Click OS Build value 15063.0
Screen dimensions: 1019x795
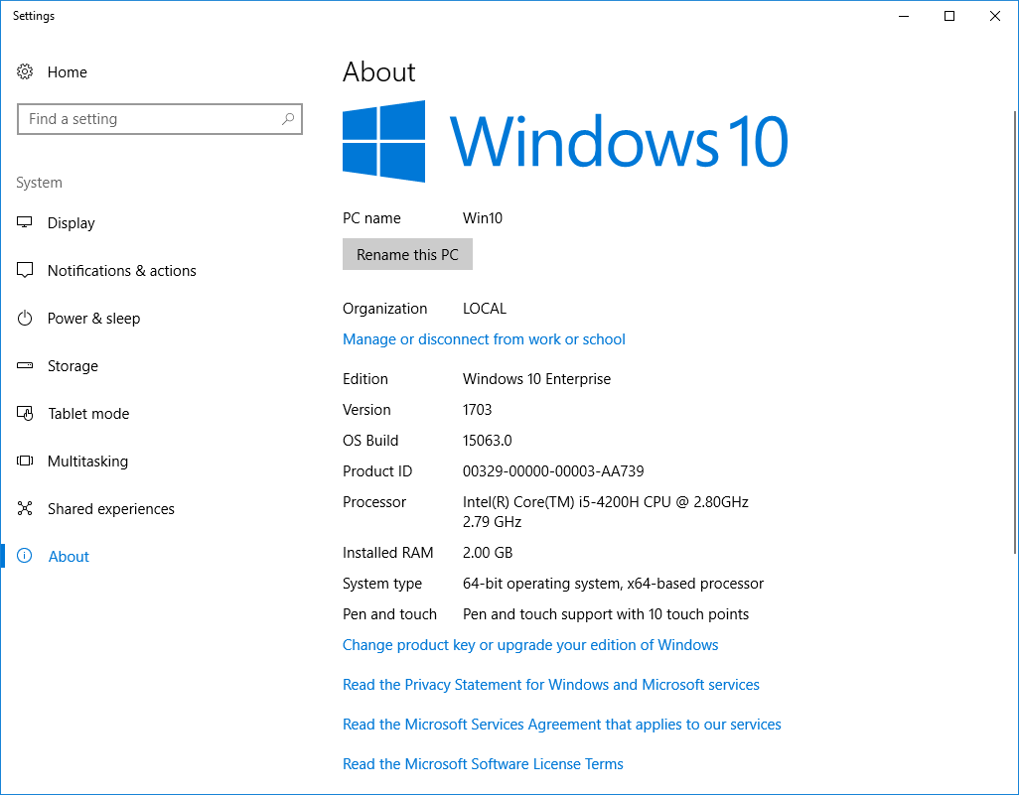click(488, 441)
